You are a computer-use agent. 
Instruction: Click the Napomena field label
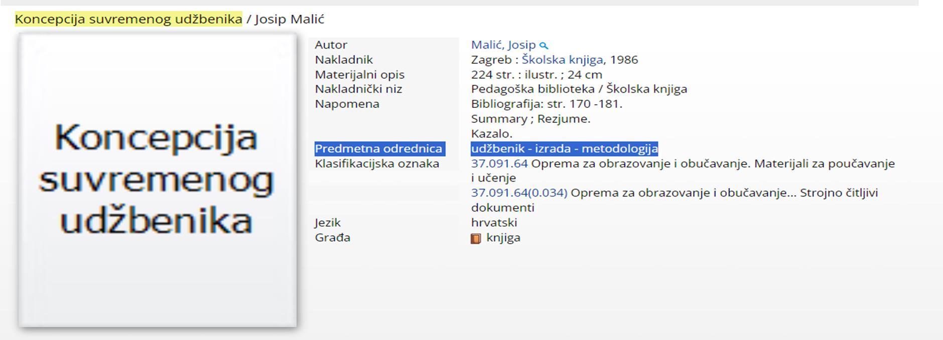click(347, 104)
